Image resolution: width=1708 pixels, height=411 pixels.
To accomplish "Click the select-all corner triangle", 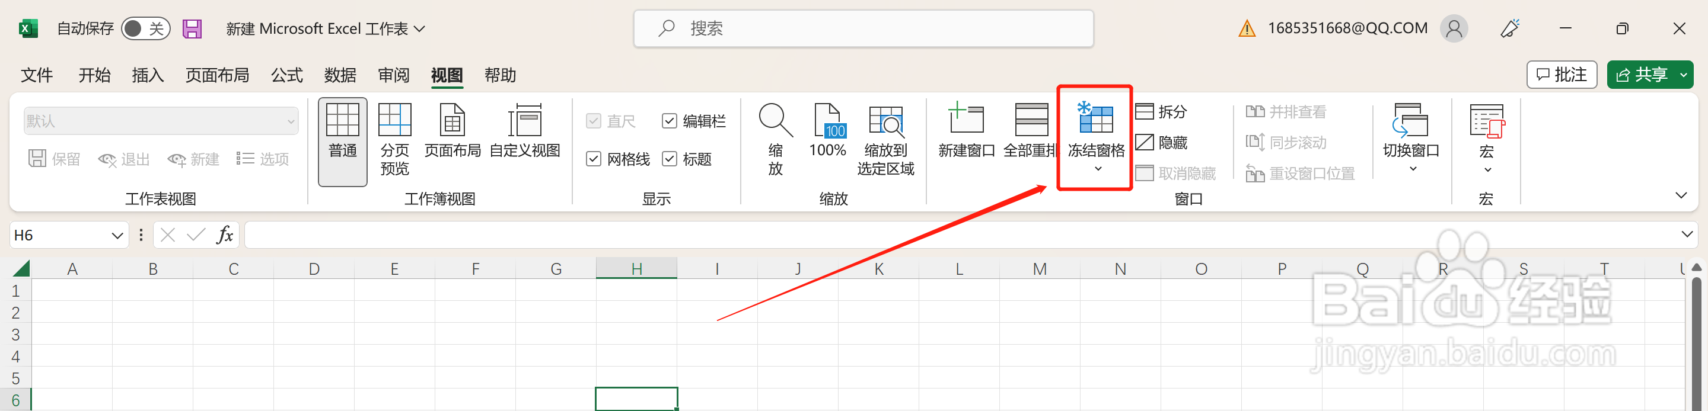I will coord(21,269).
